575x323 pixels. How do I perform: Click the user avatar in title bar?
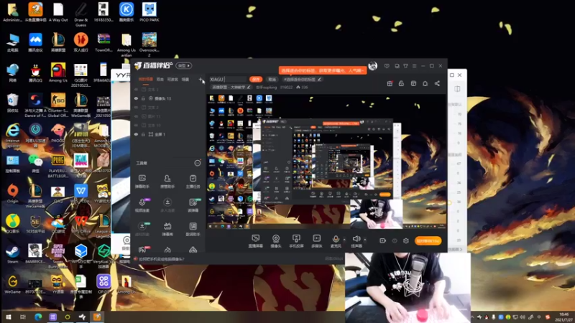click(372, 66)
